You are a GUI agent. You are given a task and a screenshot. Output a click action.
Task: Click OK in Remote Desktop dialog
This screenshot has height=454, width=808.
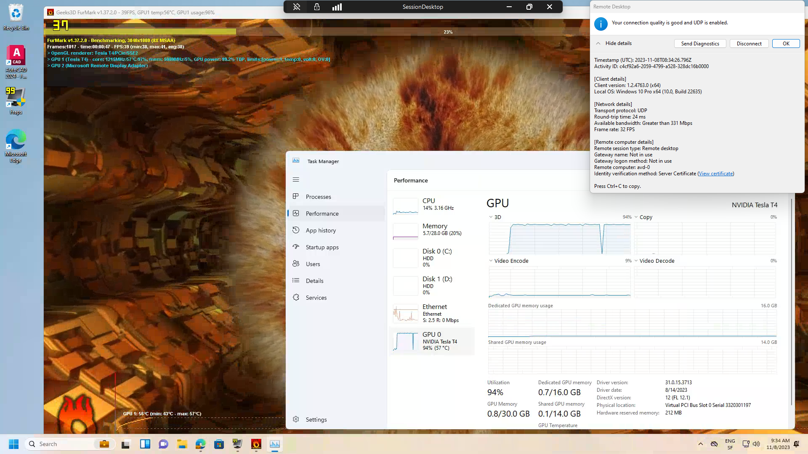pos(786,44)
